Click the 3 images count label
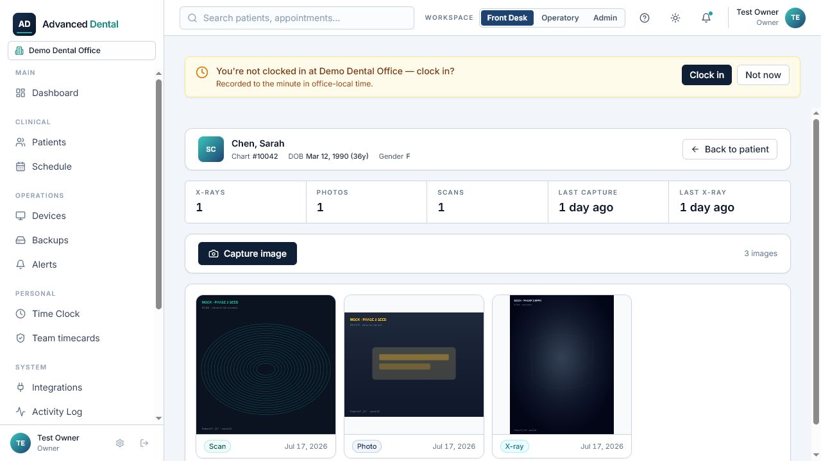 click(761, 254)
